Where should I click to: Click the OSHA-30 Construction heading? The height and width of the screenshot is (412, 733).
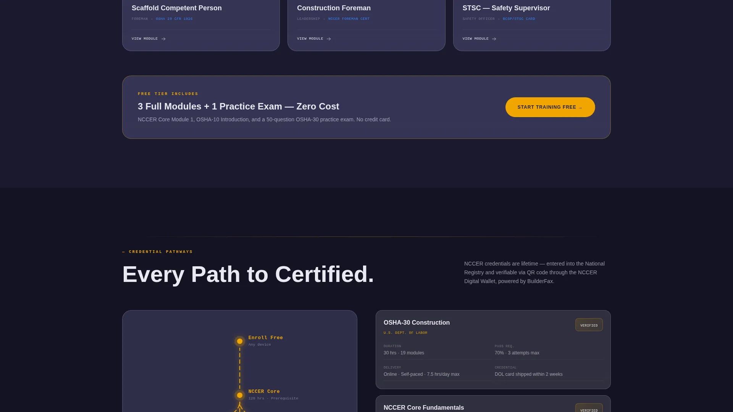click(417, 323)
